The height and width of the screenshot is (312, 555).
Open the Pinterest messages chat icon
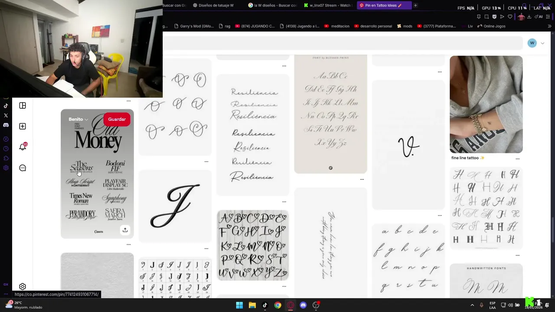click(23, 168)
